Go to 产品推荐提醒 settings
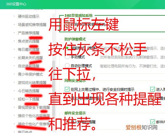165x133 pixels. 29,33
